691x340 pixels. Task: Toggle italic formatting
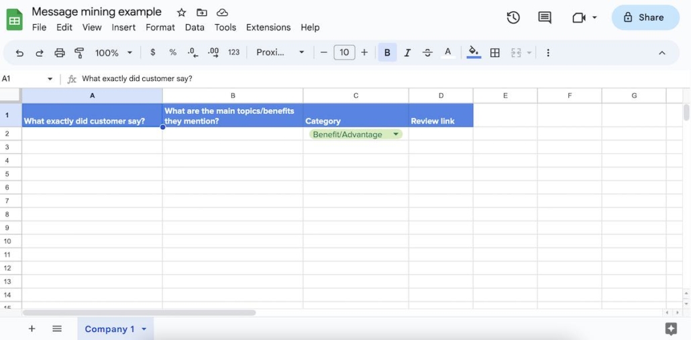(408, 53)
